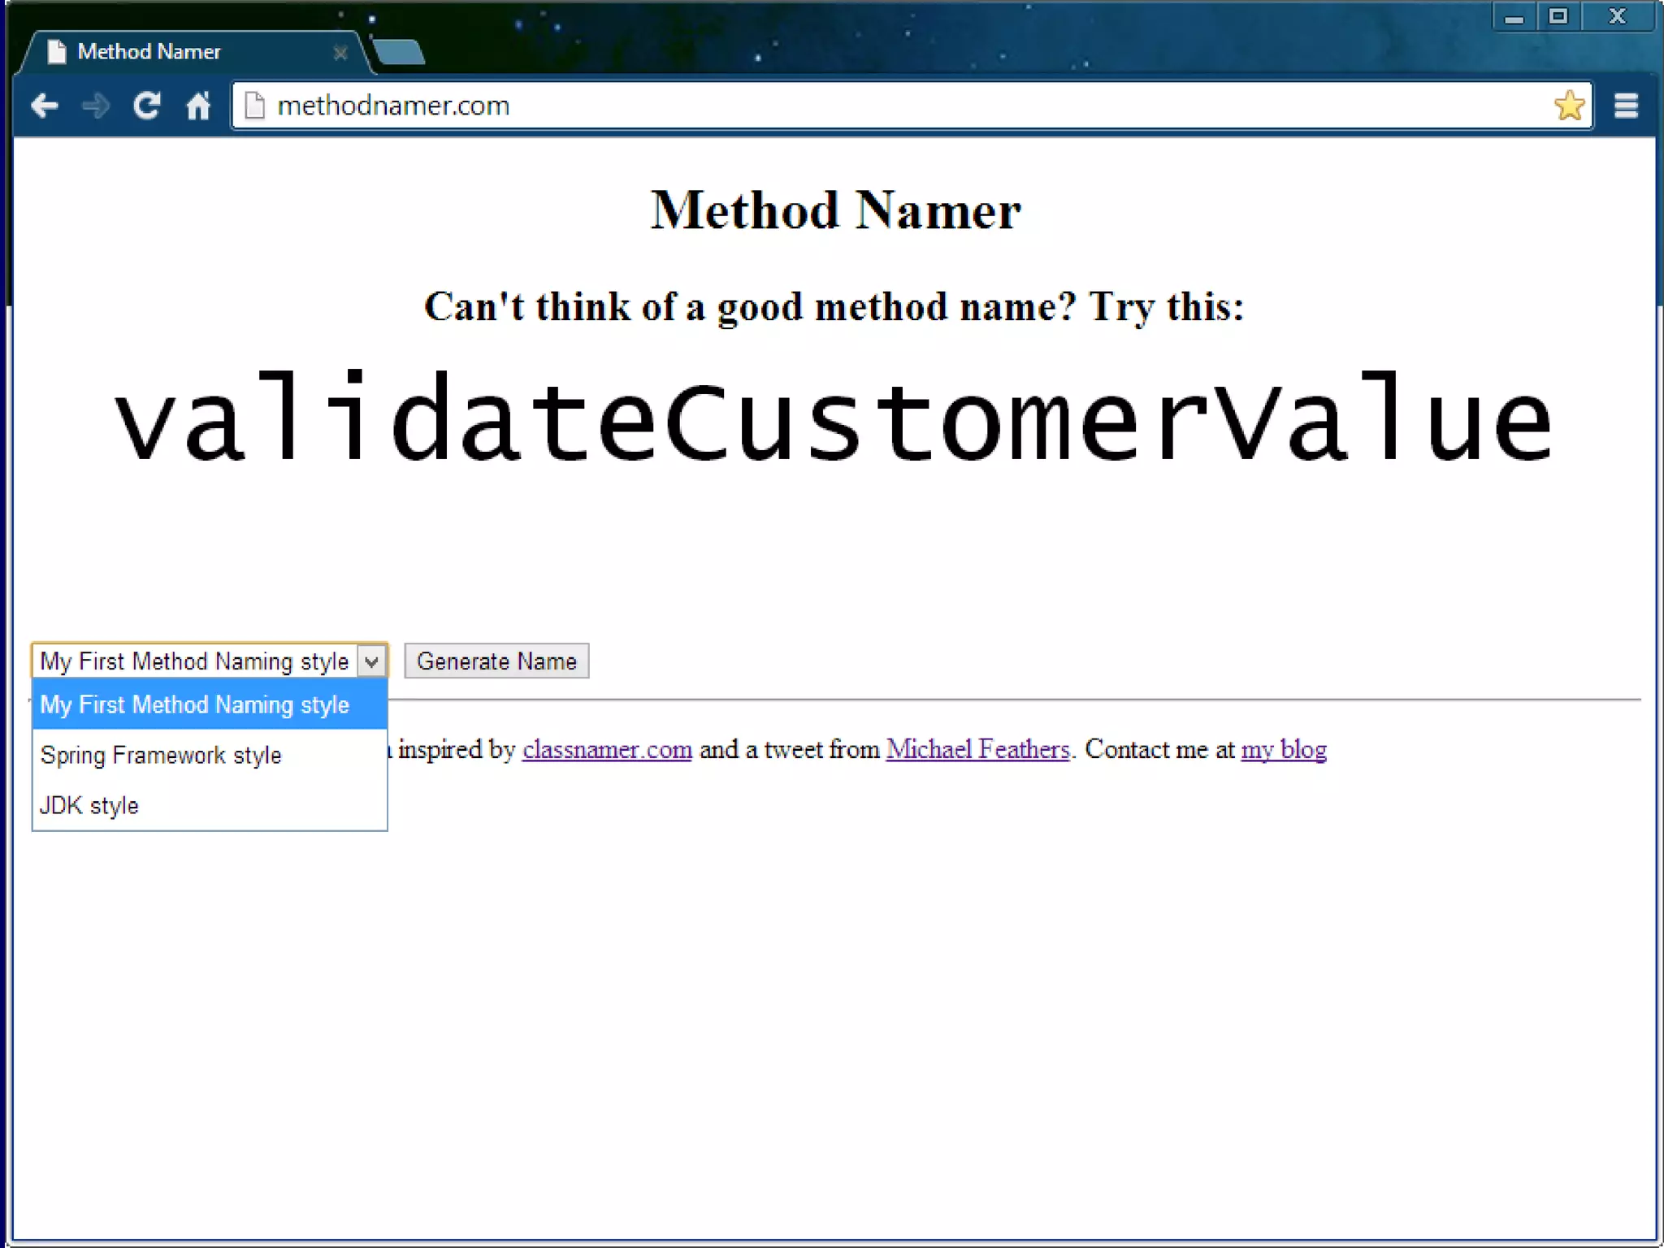
Task: Open the Chrome hamburger menu
Action: click(x=1626, y=106)
